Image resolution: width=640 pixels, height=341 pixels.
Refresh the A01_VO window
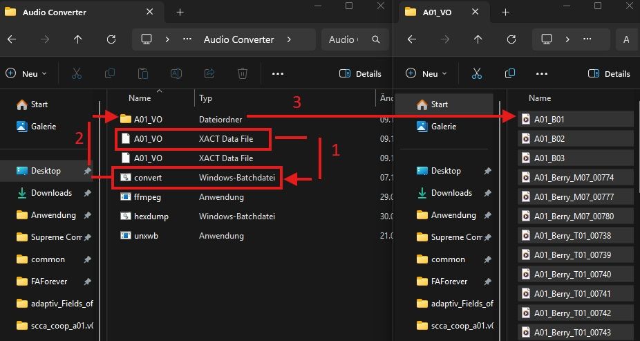coord(511,39)
